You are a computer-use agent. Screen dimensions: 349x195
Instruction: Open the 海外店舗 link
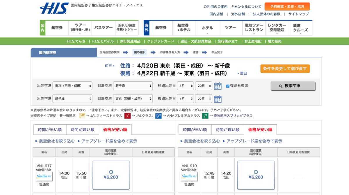pyautogui.click(x=238, y=14)
